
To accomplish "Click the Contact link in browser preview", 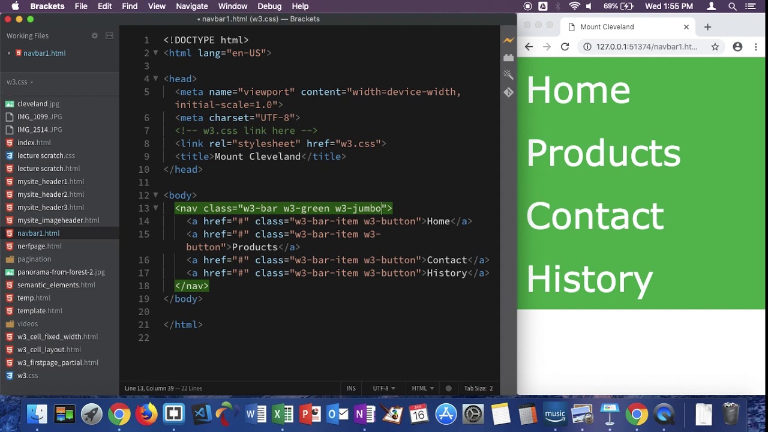I will (595, 216).
